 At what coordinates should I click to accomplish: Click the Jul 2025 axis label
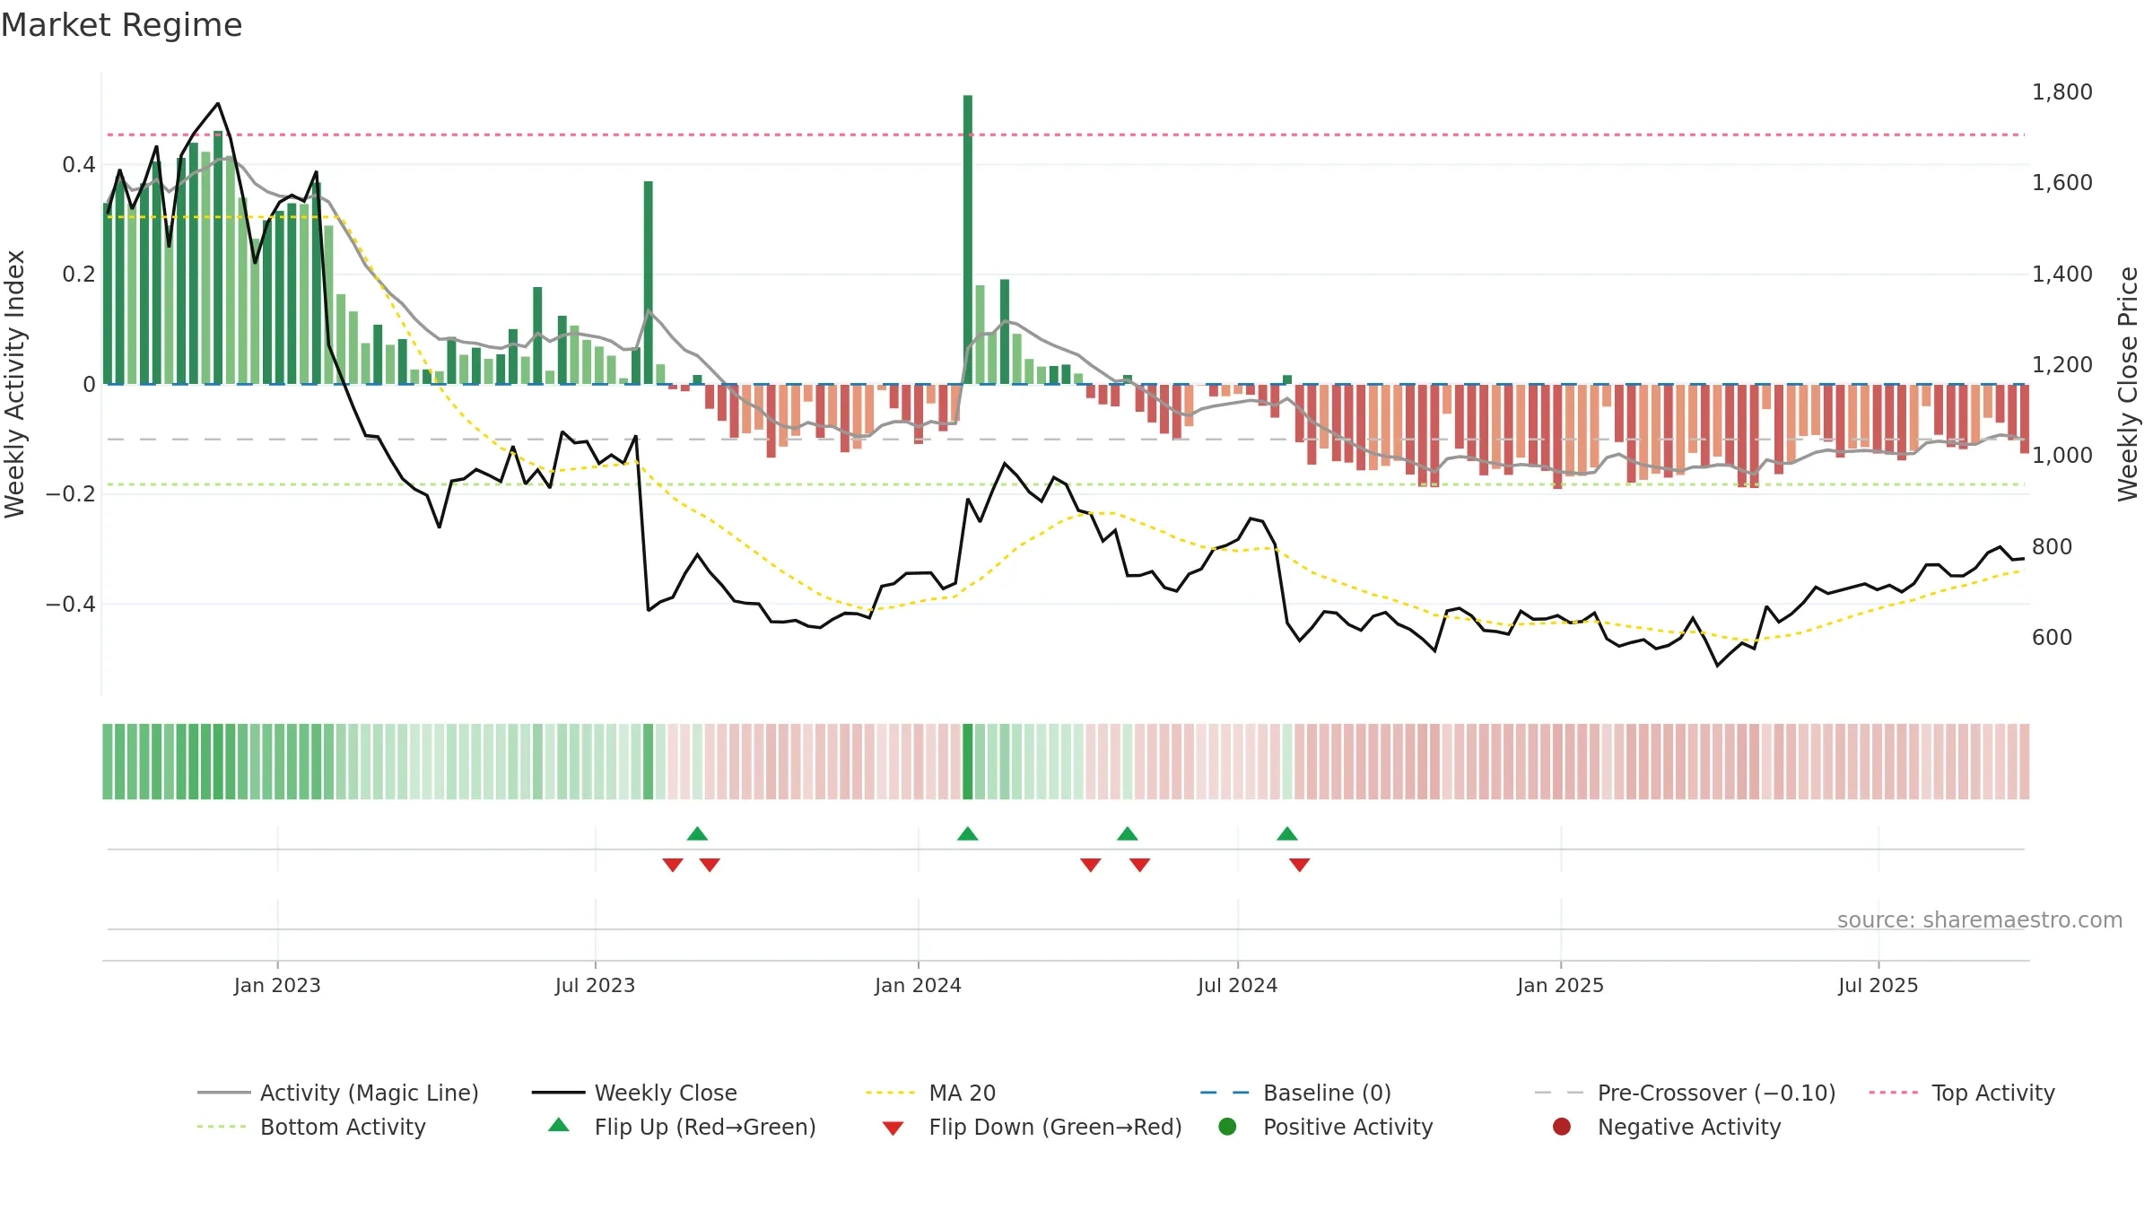(1878, 985)
